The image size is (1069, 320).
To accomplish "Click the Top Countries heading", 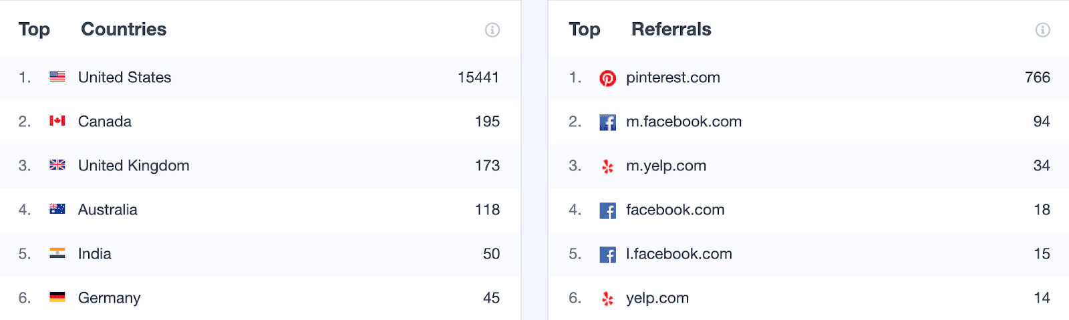I will (x=92, y=29).
